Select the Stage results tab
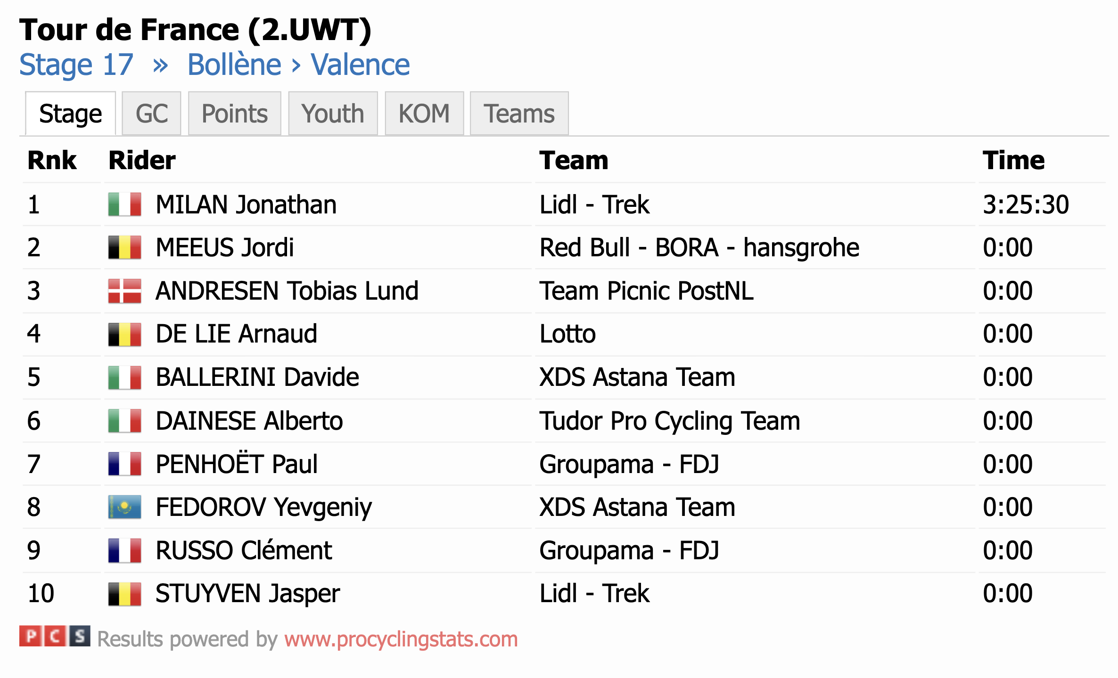This screenshot has width=1118, height=678. pos(70,114)
